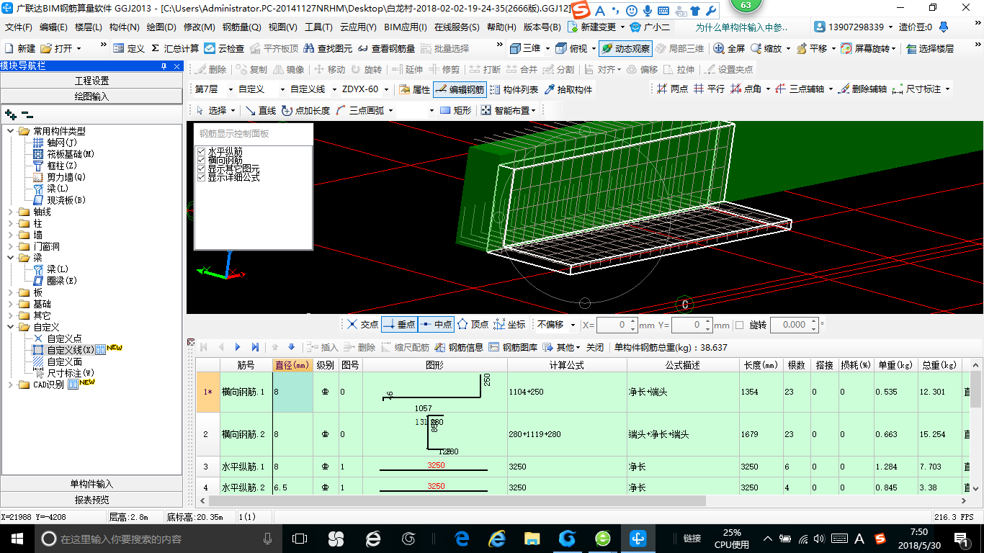Click into the X= coordinate field

pos(613,325)
